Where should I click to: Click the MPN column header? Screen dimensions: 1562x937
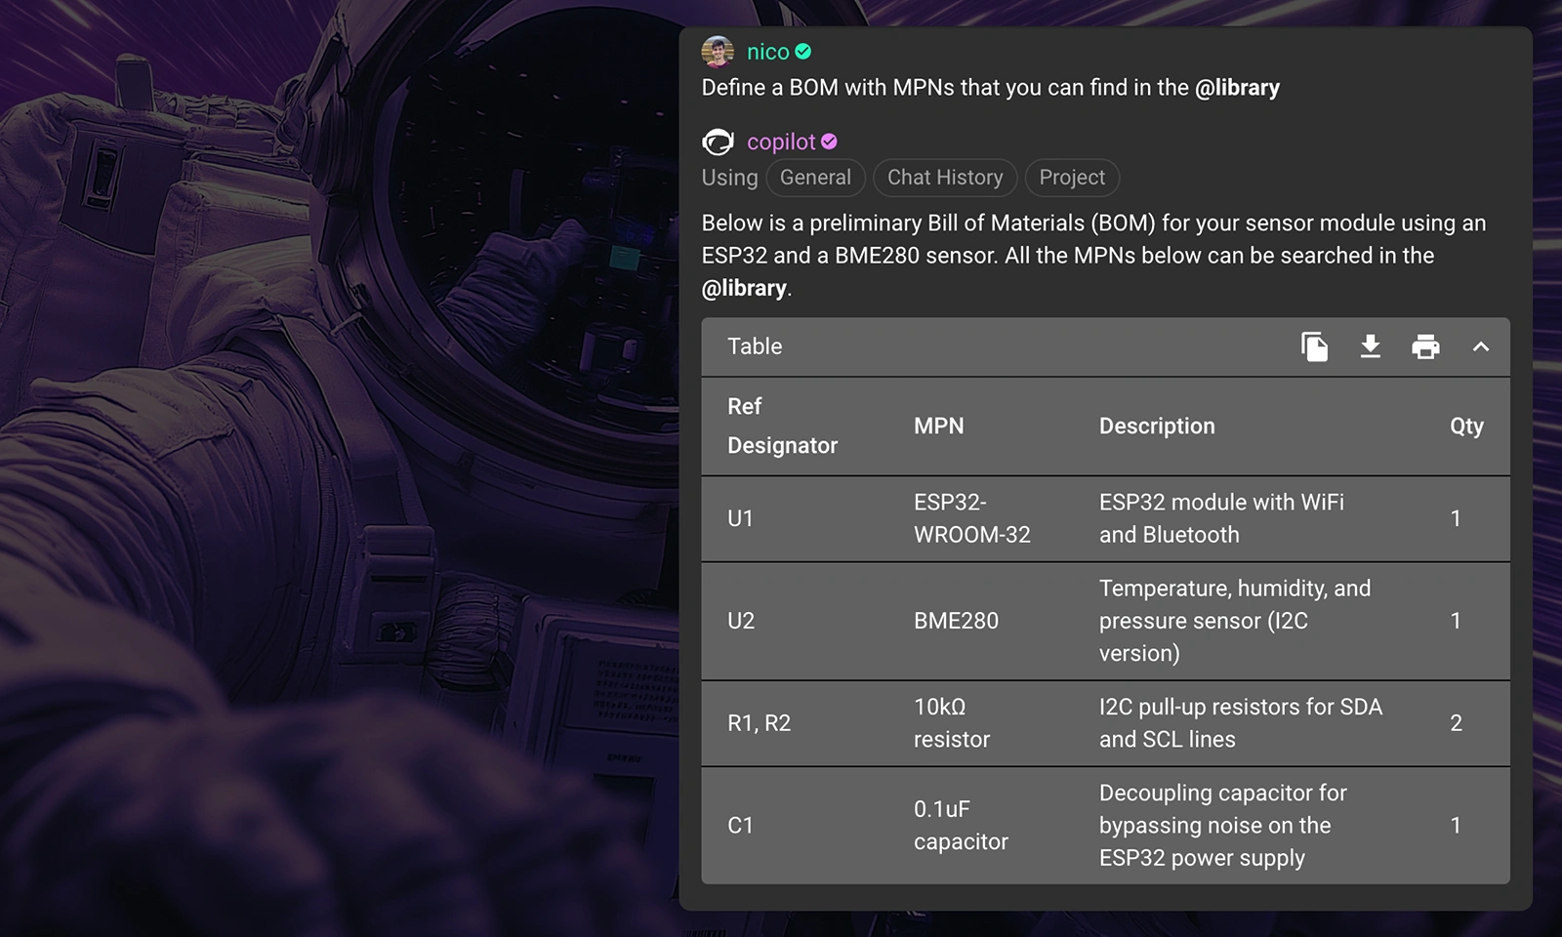938,427
